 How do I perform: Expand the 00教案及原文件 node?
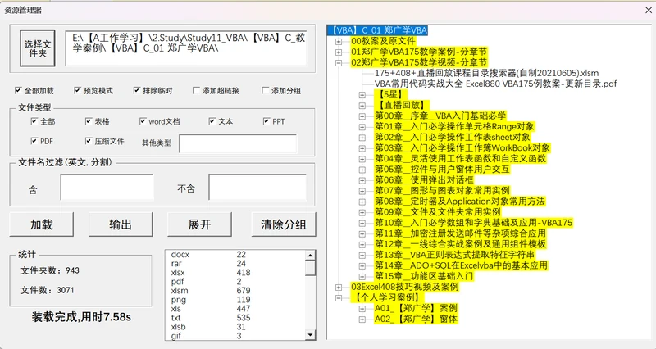[339, 42]
